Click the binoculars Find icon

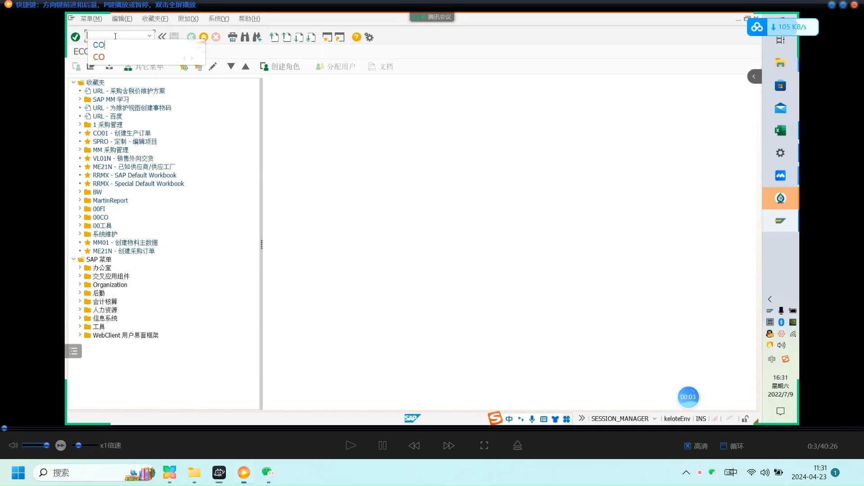click(245, 37)
